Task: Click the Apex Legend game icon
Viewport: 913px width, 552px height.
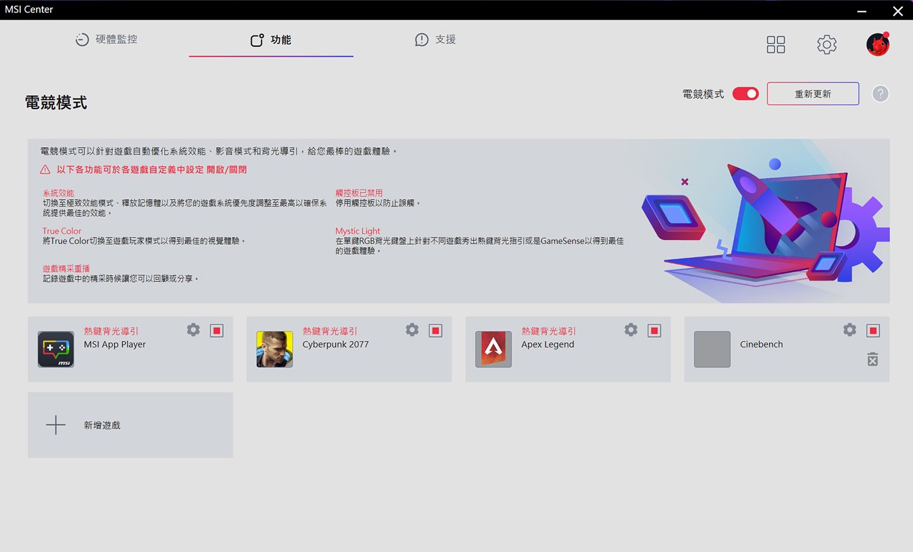Action: 493,349
